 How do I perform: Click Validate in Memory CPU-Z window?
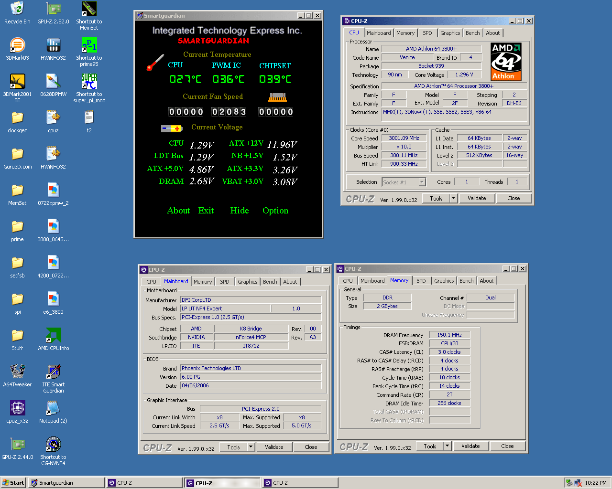pos(470,446)
